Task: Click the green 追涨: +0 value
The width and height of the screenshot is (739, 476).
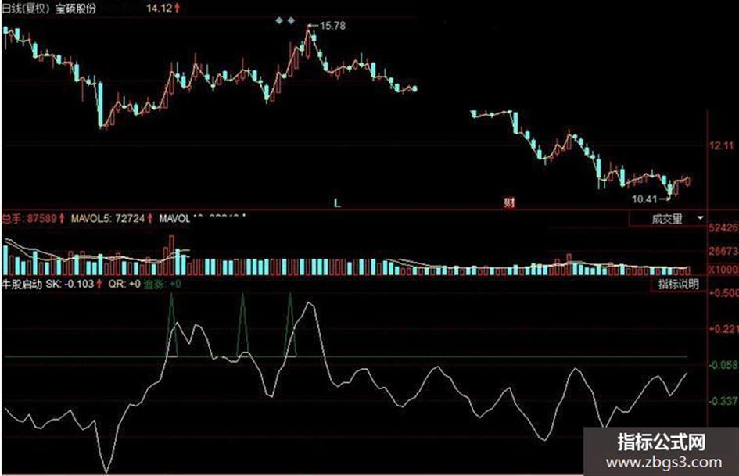Action: pos(162,284)
